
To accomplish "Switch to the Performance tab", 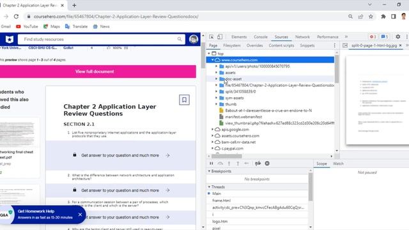I will pos(328,37).
